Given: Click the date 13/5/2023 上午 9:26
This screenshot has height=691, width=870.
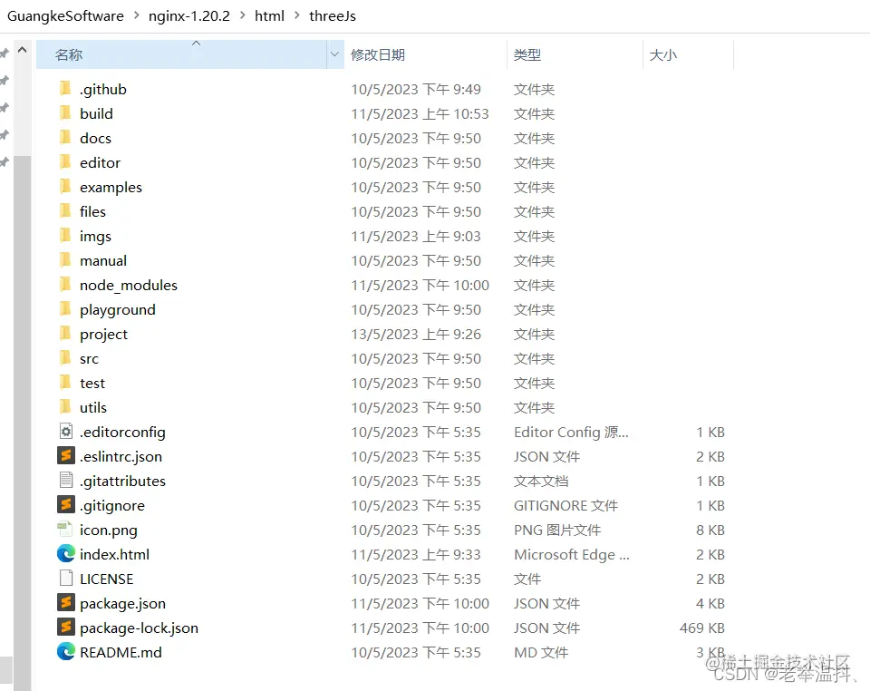Looking at the screenshot, I should [x=416, y=334].
